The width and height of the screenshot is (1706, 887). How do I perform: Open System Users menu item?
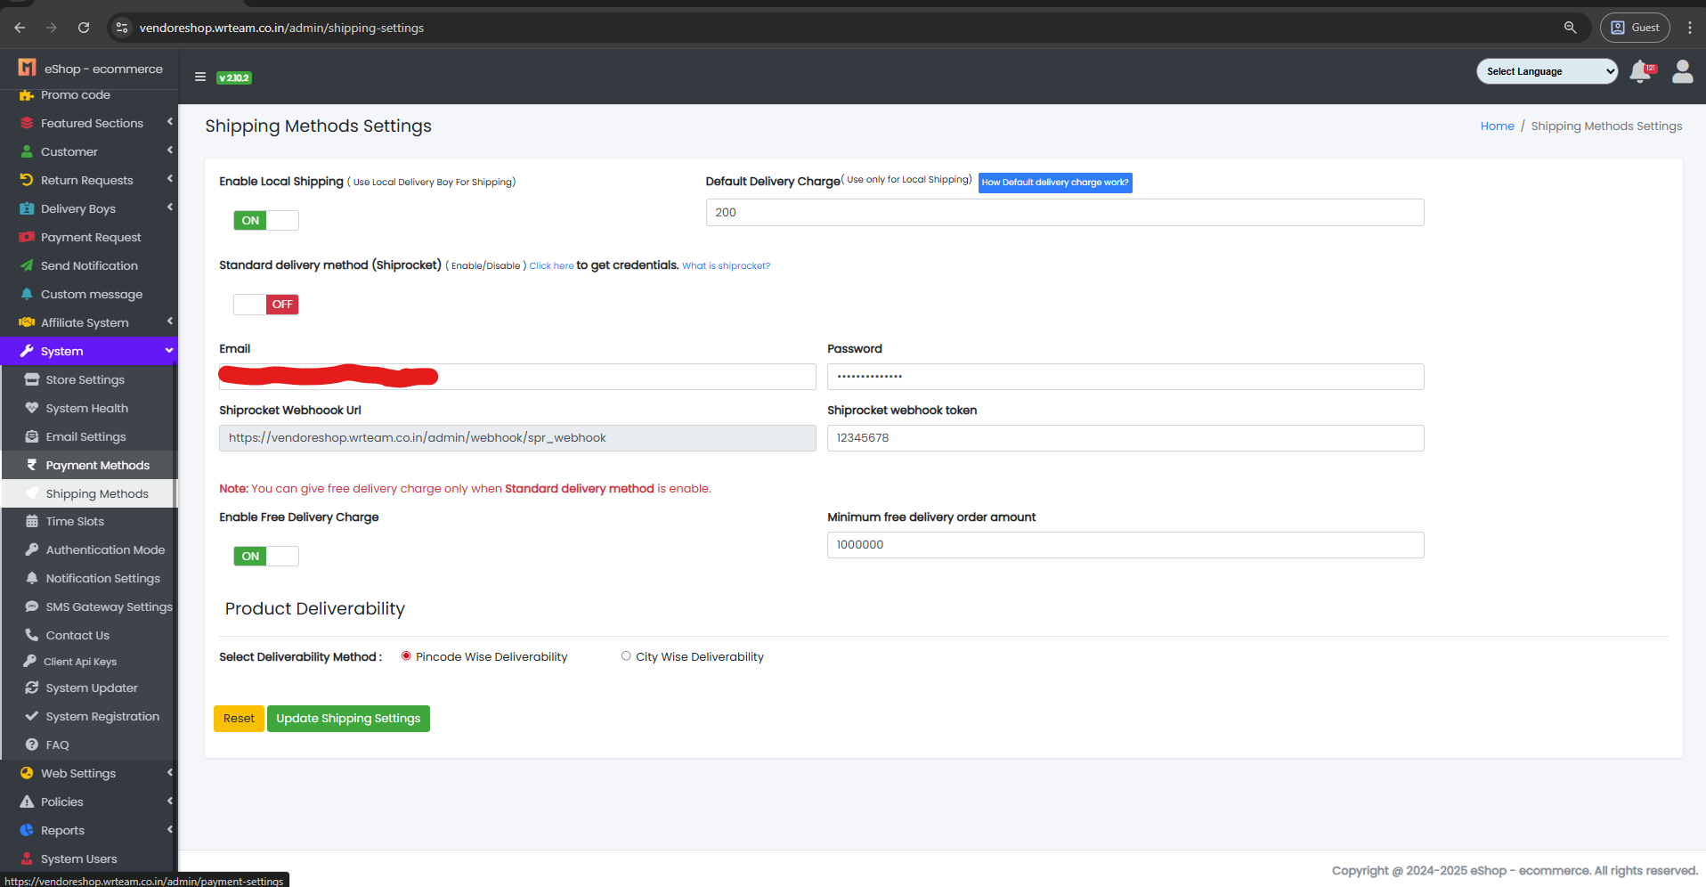coord(89,859)
